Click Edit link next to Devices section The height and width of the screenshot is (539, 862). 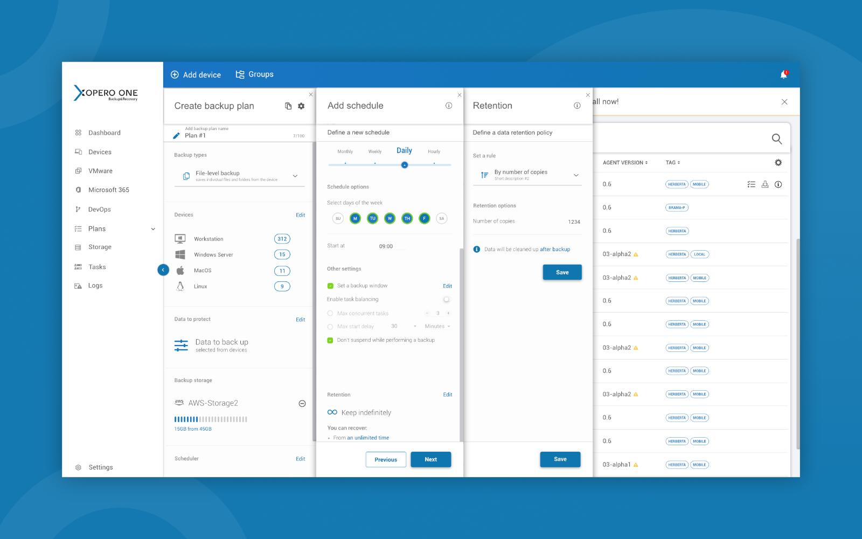[x=300, y=215]
